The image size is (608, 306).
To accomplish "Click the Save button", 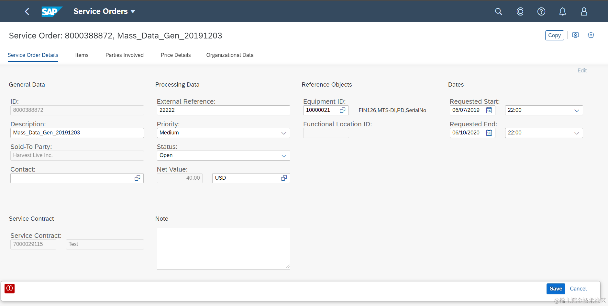I will [556, 289].
